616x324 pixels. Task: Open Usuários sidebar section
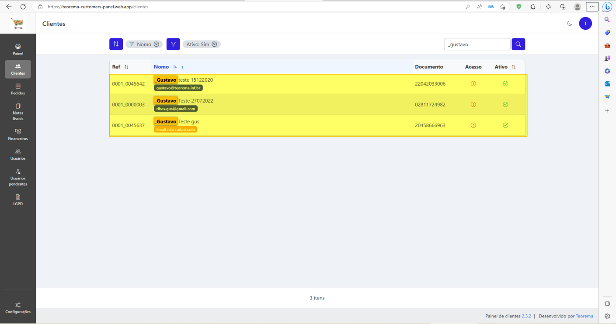click(18, 155)
